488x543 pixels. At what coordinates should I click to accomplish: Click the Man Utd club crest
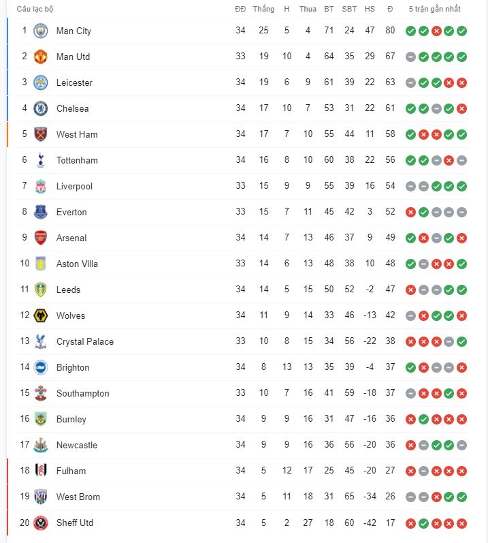pyautogui.click(x=40, y=57)
